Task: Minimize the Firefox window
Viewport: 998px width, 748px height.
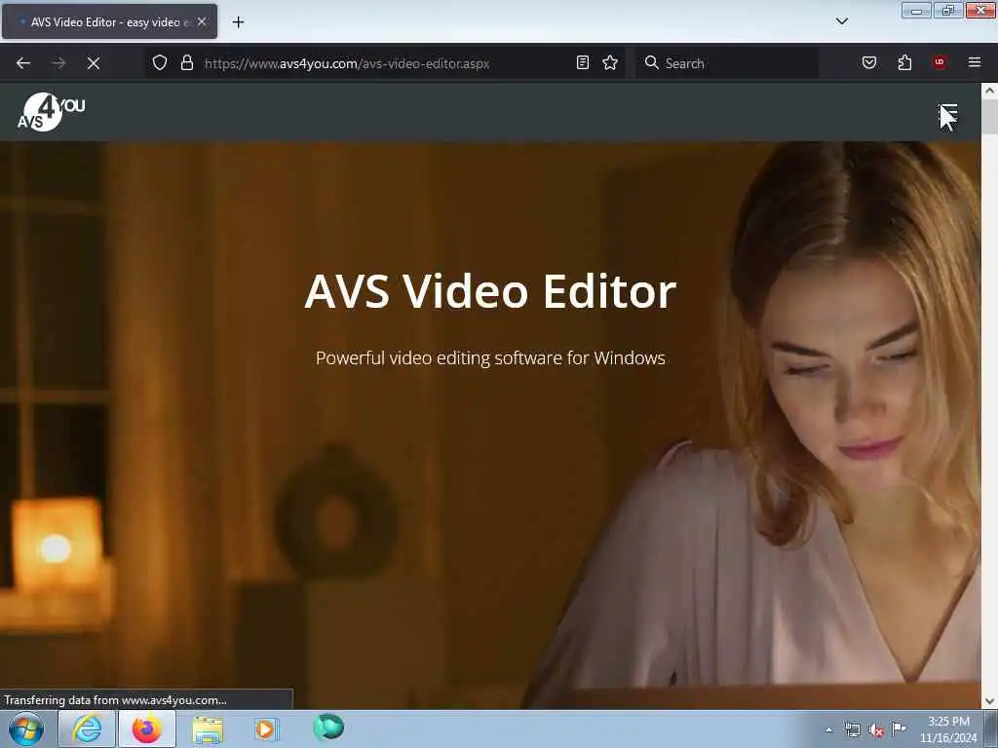Action: (x=916, y=10)
